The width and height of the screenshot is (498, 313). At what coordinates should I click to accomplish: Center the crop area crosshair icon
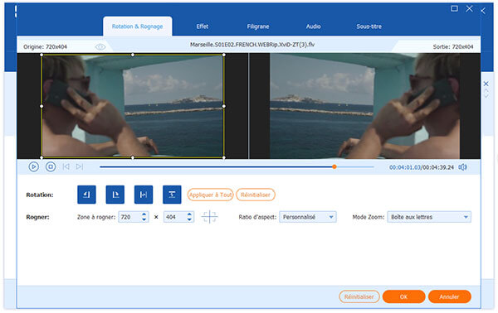tap(210, 217)
